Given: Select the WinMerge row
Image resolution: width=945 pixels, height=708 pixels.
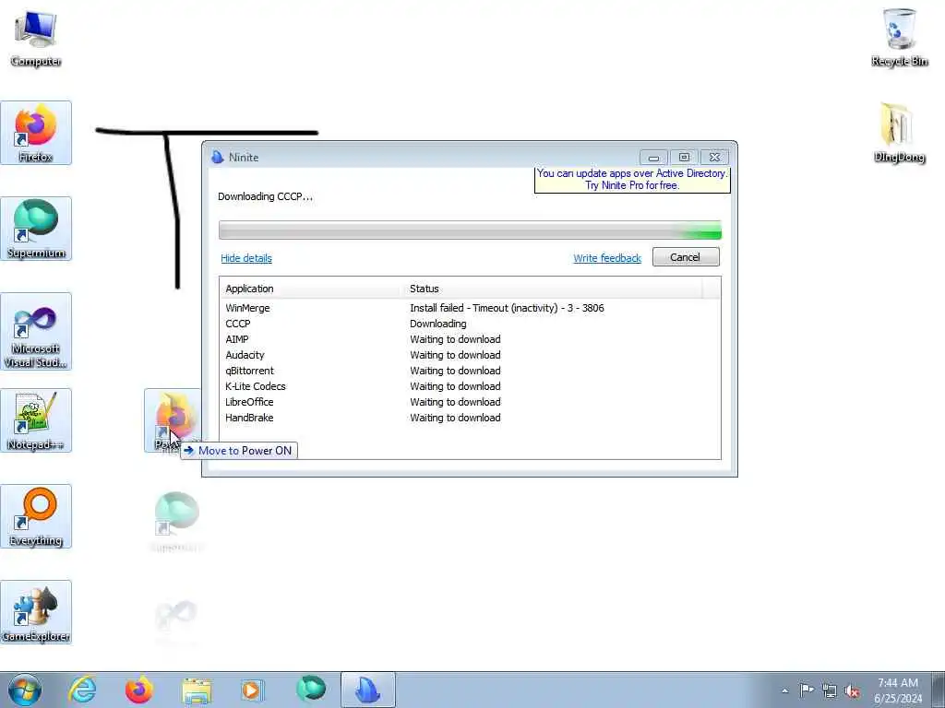Looking at the screenshot, I should coord(470,308).
